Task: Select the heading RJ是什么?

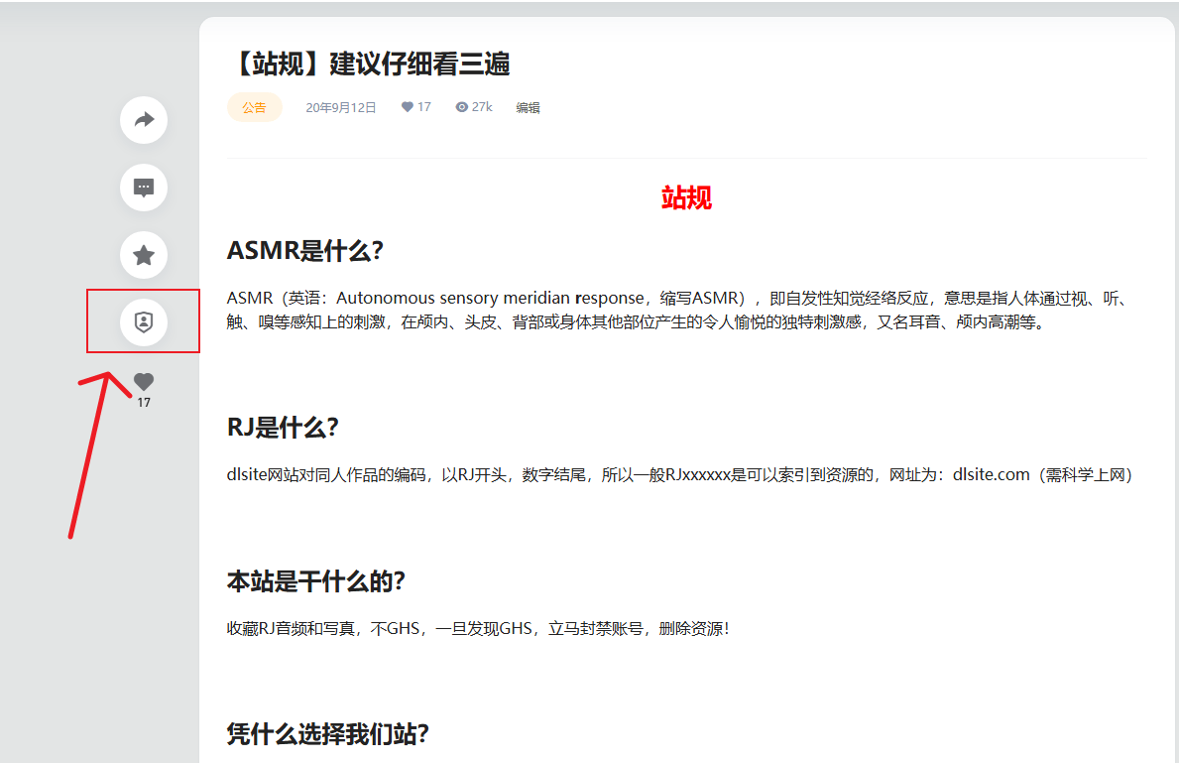Action: click(x=283, y=428)
